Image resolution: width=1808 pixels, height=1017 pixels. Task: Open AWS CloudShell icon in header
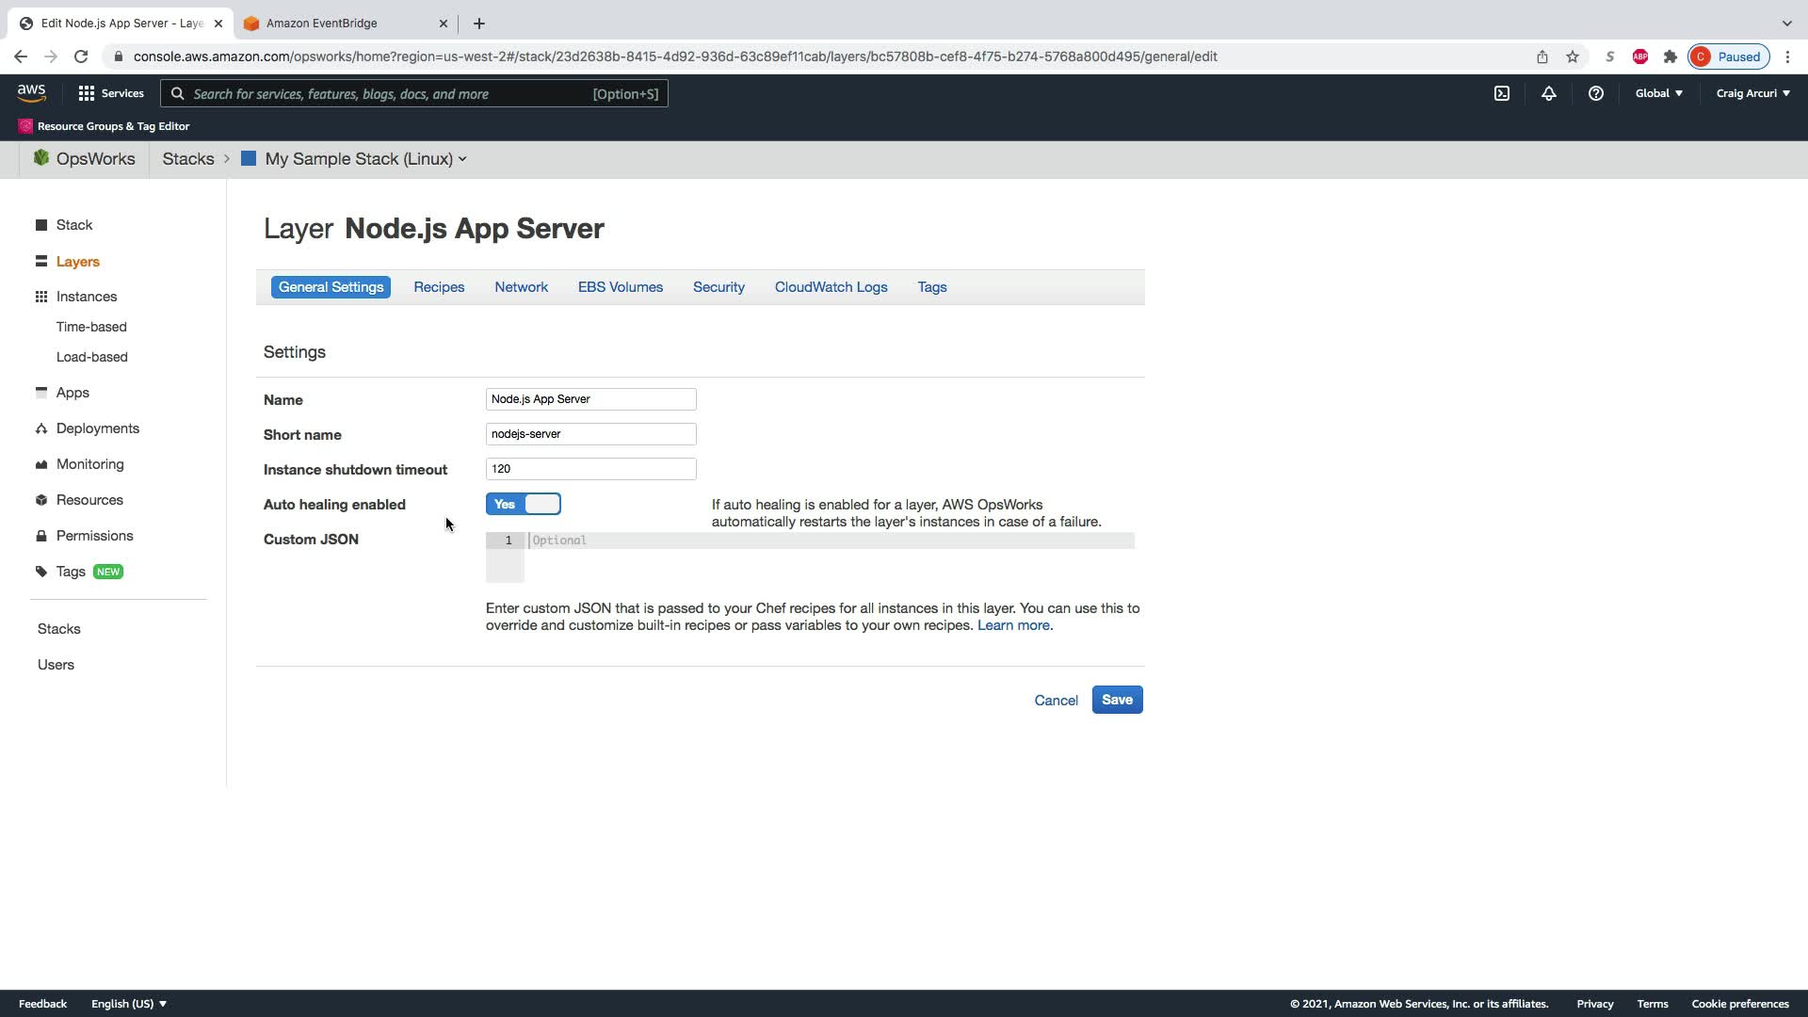pos(1502,93)
